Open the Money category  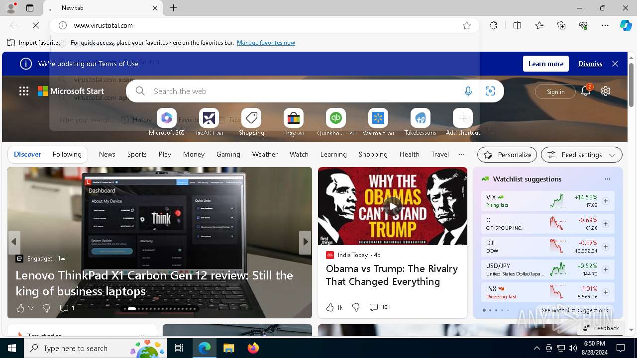point(194,154)
